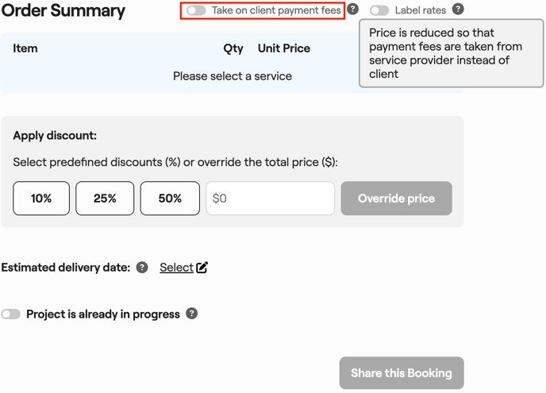Screen dimensions: 546x393
Task: Toggle Project is already in progress
Action: point(10,314)
